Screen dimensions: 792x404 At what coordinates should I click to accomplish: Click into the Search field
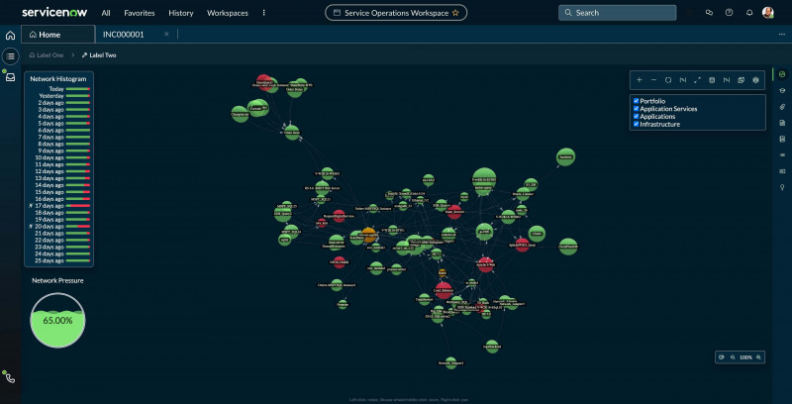click(x=617, y=13)
